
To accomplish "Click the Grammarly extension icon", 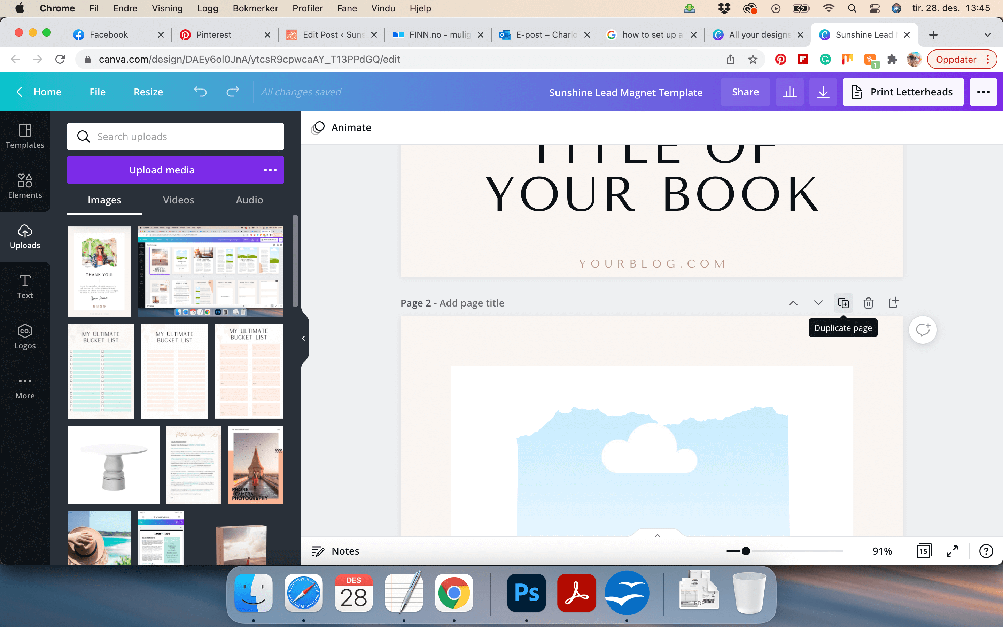I will pyautogui.click(x=825, y=59).
